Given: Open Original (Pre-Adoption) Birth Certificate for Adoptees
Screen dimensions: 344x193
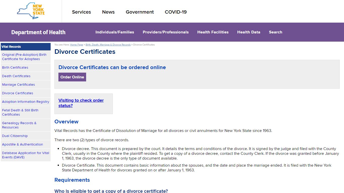Looking at the screenshot, I should [x=26, y=57].
